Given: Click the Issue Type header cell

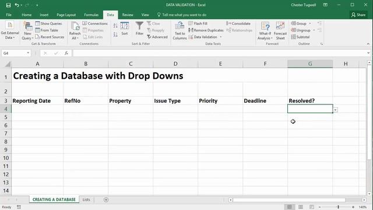Looking at the screenshot, I should click(x=175, y=101).
